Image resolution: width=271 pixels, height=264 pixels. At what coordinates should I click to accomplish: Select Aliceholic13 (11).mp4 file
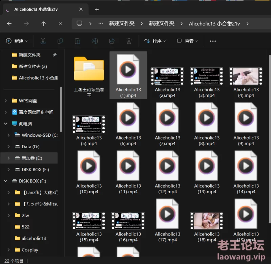[128, 173]
